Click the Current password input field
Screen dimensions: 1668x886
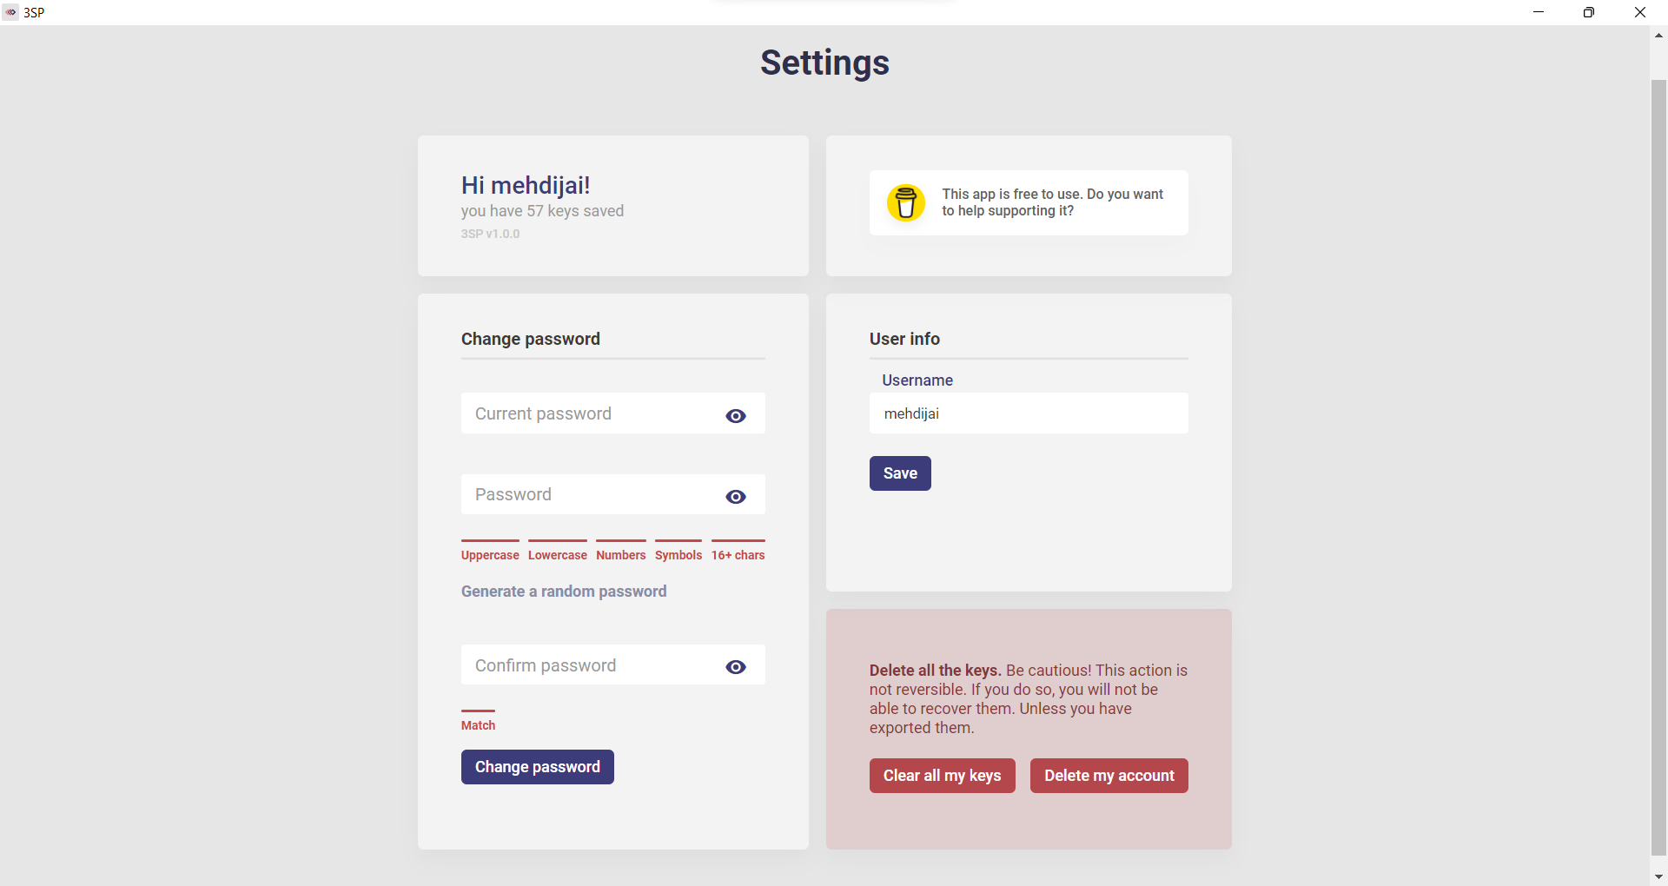pyautogui.click(x=612, y=413)
